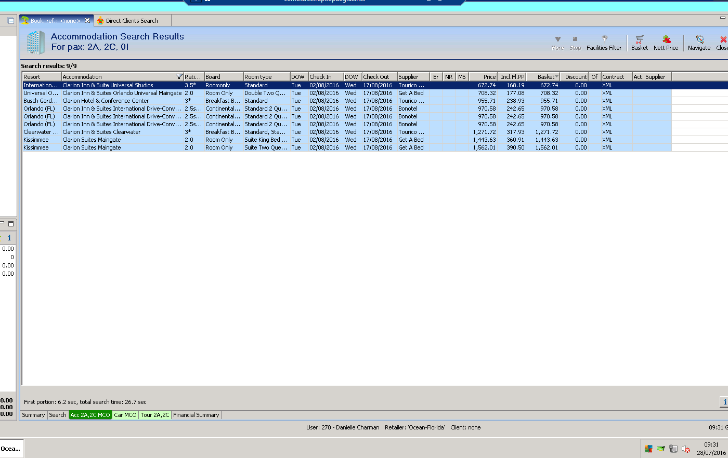Close the Book. ref. <none> tab
Viewport: 728px width, 458px height.
[87, 21]
